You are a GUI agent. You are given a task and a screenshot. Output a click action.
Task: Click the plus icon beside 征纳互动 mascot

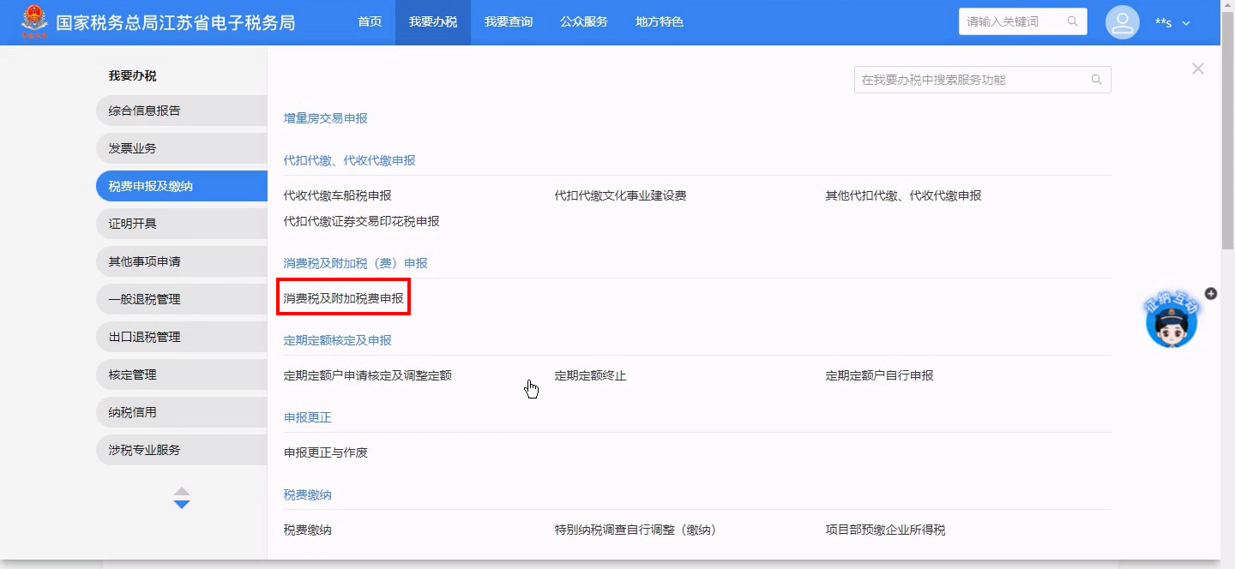click(1211, 293)
